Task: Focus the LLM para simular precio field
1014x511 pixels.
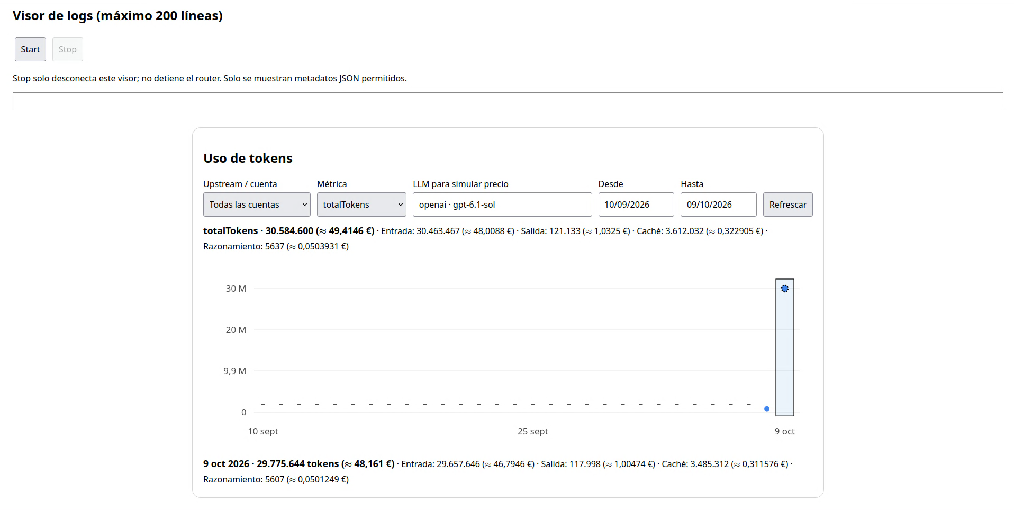Action: point(502,205)
